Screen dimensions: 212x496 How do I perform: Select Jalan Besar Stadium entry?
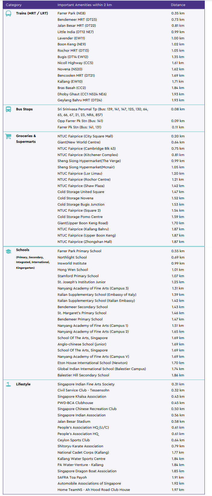pos(74,421)
